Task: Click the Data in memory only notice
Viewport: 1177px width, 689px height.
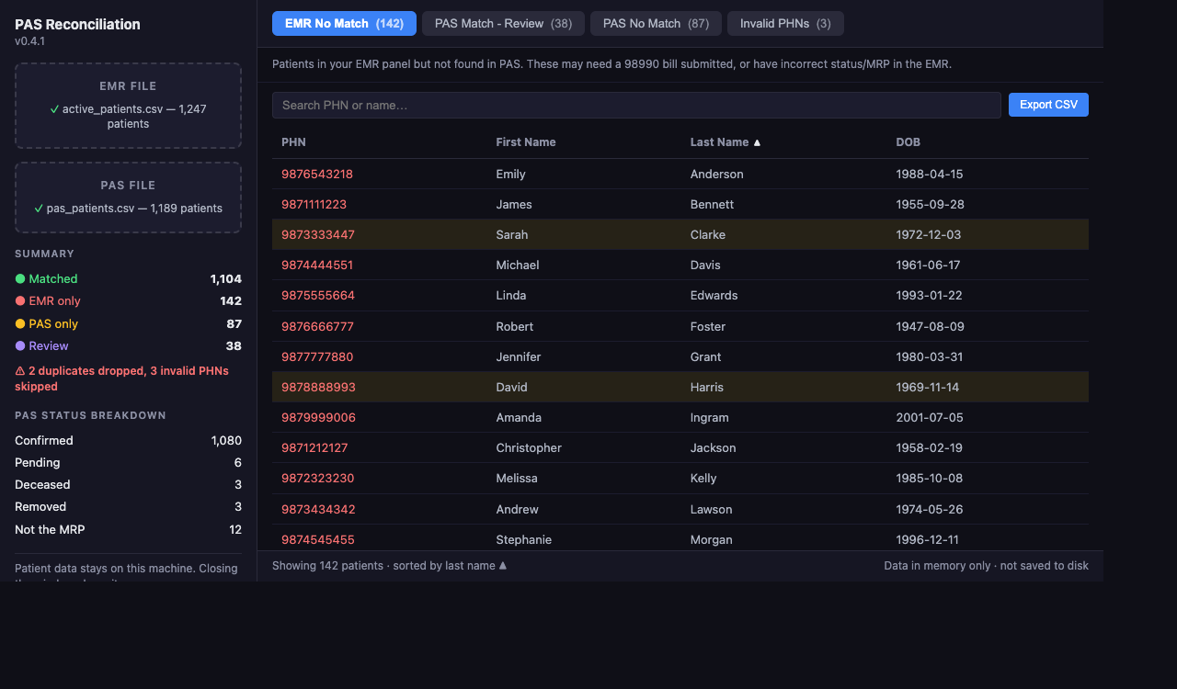Action: [x=986, y=566]
